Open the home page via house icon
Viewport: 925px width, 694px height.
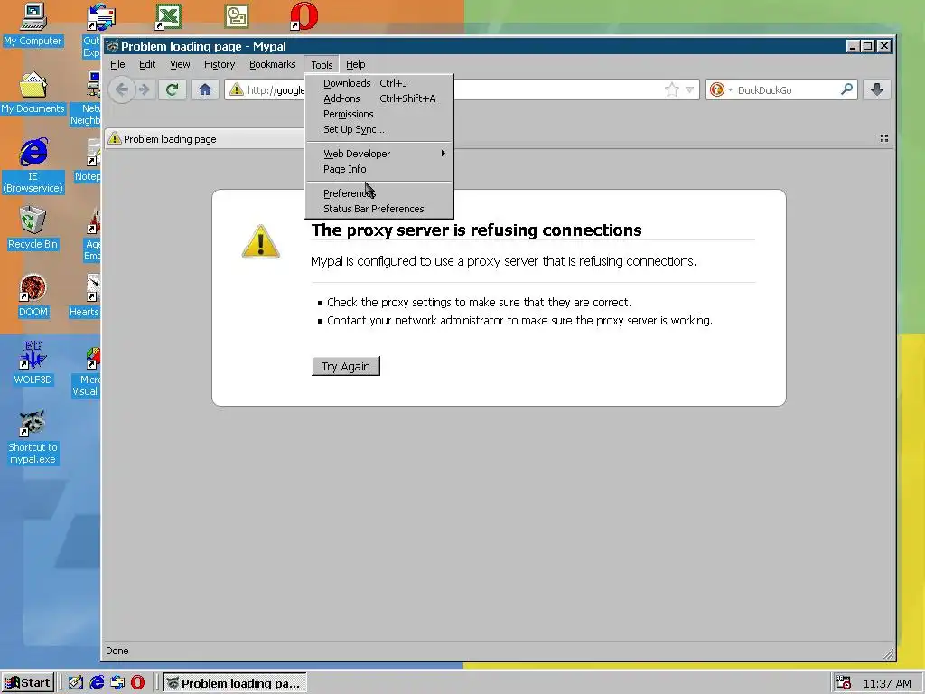pos(205,89)
